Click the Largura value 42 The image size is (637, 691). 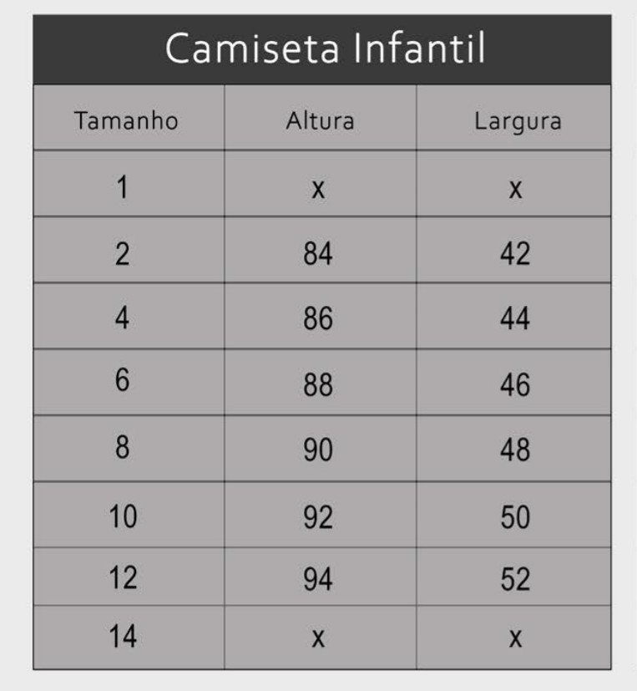tap(515, 253)
